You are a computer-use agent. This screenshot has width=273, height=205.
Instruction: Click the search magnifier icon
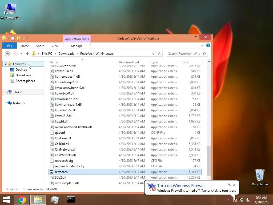click(x=204, y=54)
